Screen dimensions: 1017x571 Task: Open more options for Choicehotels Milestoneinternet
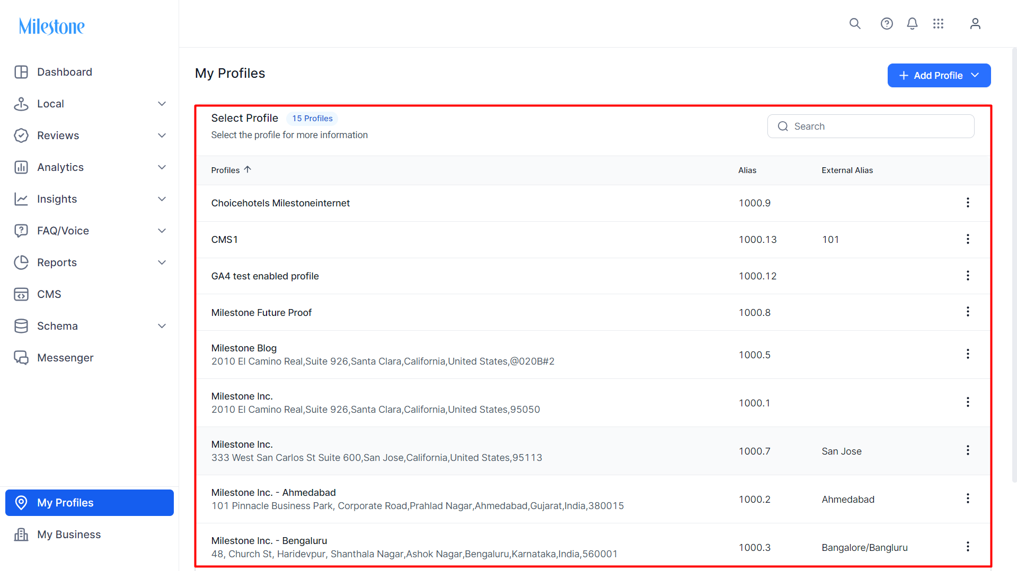968,203
